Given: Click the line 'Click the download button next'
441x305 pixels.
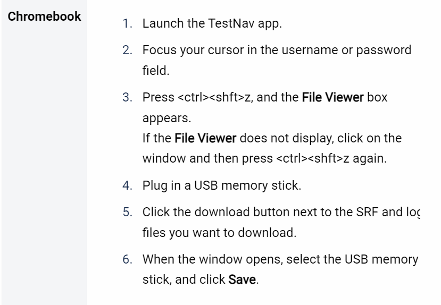Looking at the screenshot, I should point(281,212).
